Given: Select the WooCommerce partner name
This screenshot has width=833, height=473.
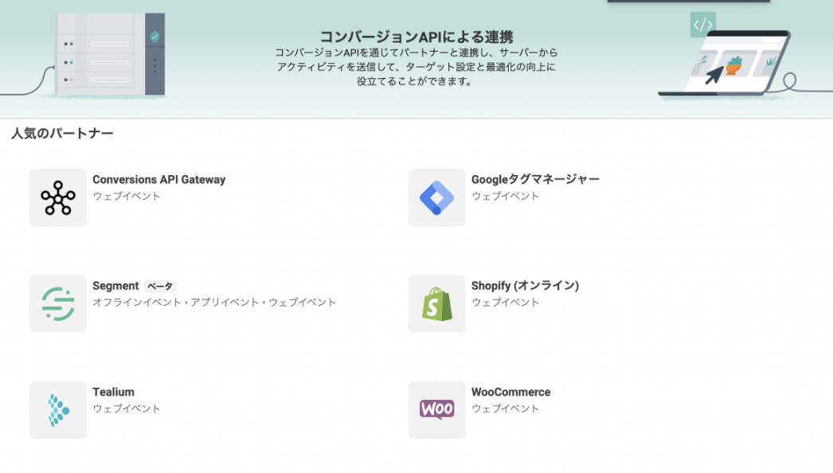Looking at the screenshot, I should (x=510, y=393).
